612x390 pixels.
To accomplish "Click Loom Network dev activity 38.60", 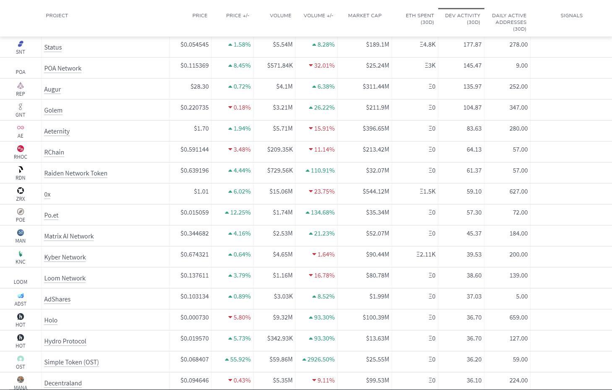I will tap(474, 275).
